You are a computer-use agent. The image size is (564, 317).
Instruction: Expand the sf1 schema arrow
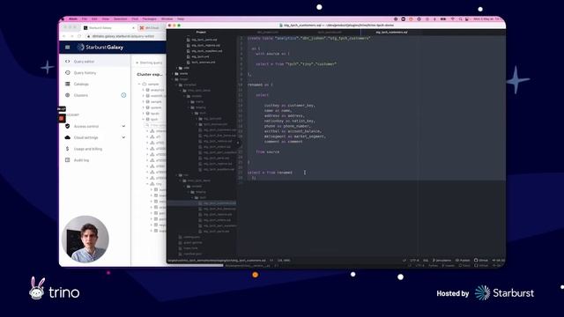pos(147,137)
